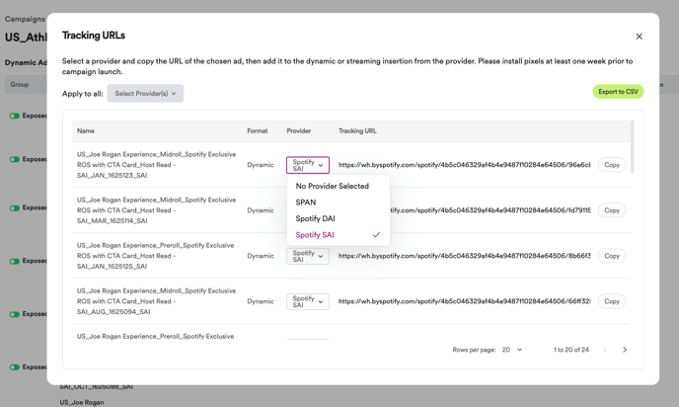
Task: Open the rows per page dropdown
Action: [512, 350]
